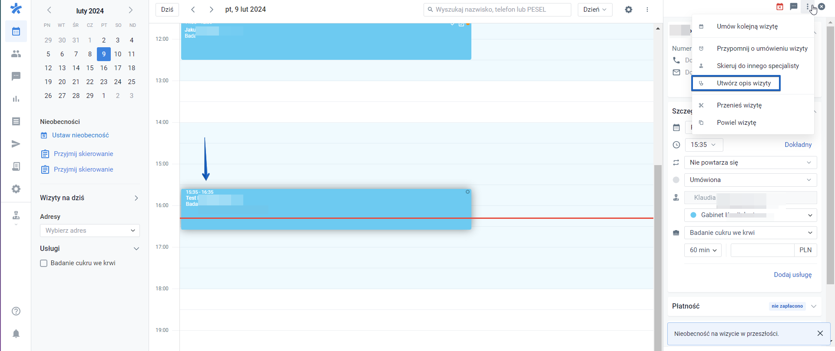835x351 pixels.
Task: Go to previous month in mini calendar
Action: (x=49, y=10)
